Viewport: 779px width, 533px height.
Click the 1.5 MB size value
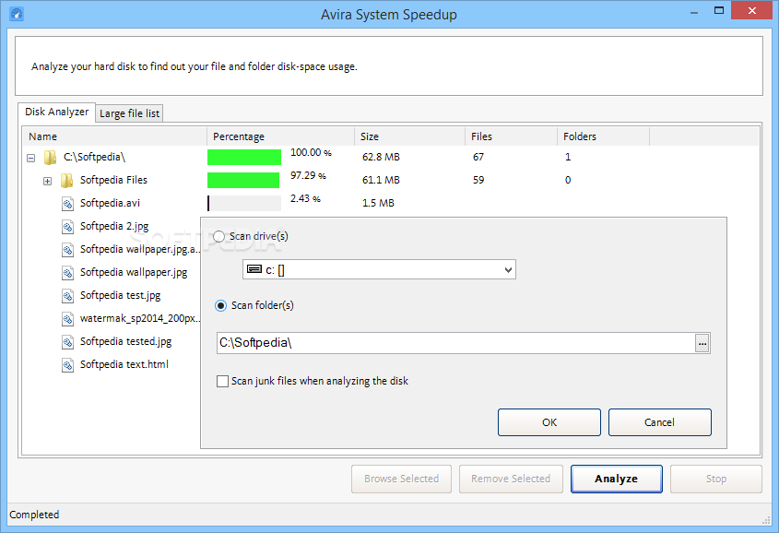click(378, 203)
